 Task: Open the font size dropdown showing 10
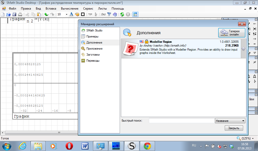coord(67,14)
